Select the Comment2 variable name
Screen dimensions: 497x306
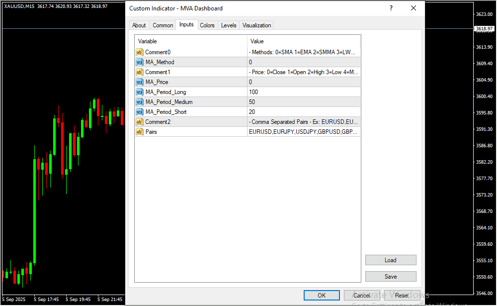click(x=158, y=122)
